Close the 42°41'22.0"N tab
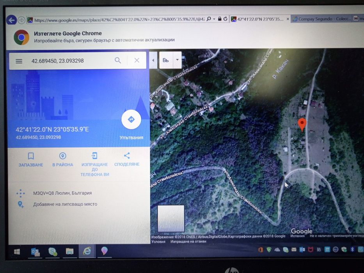Screen dimensions: 364x273 (288, 19)
